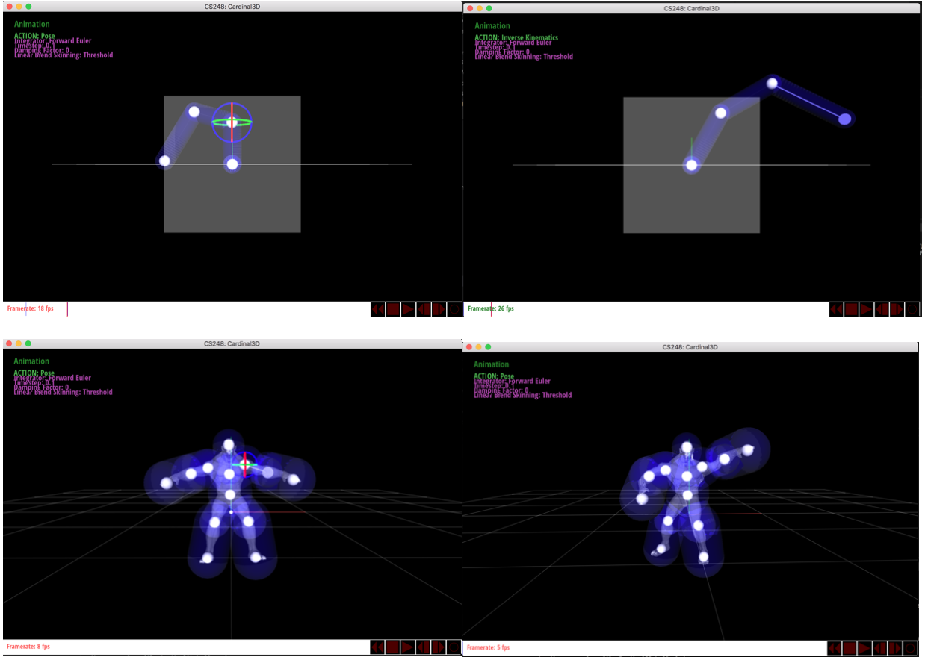Hit Rewind in the bottom-left window
This screenshot has width=925, height=660.
click(x=377, y=647)
